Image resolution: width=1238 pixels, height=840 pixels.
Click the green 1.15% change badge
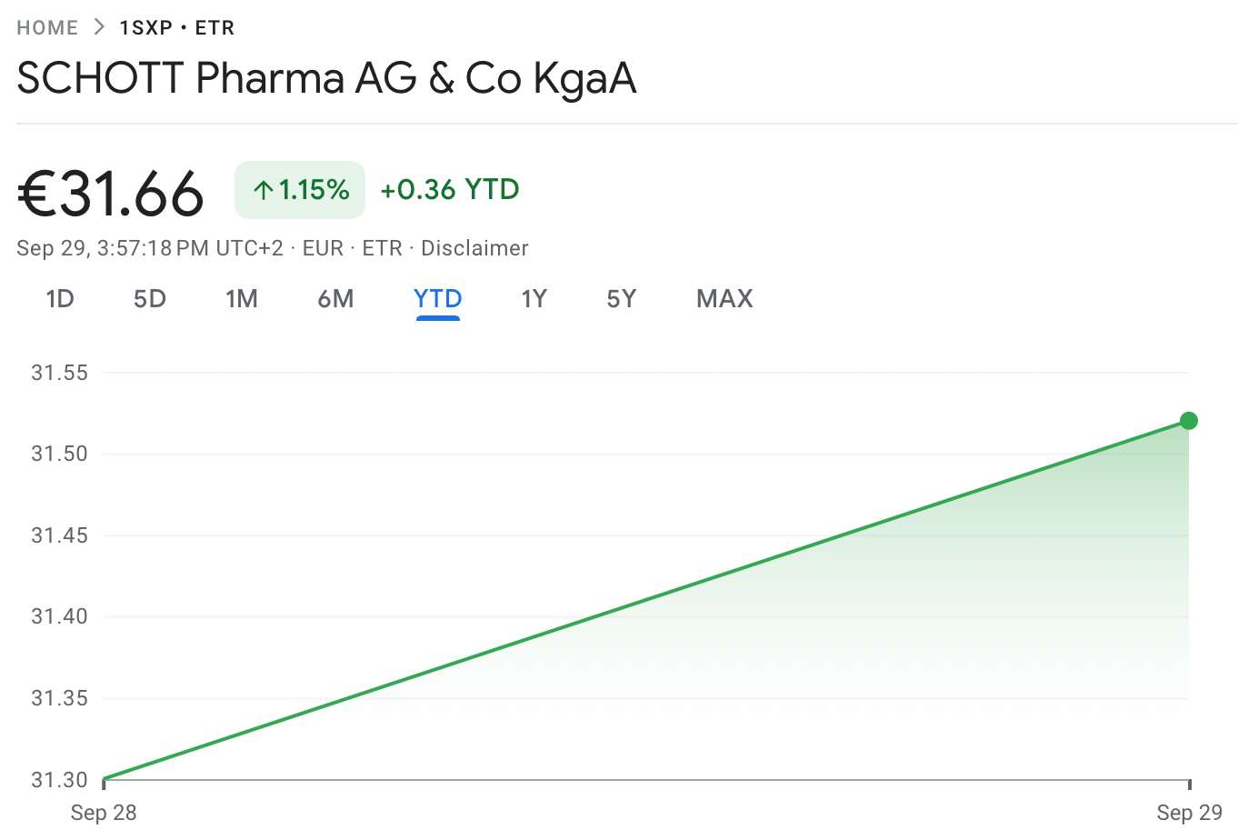coord(300,190)
